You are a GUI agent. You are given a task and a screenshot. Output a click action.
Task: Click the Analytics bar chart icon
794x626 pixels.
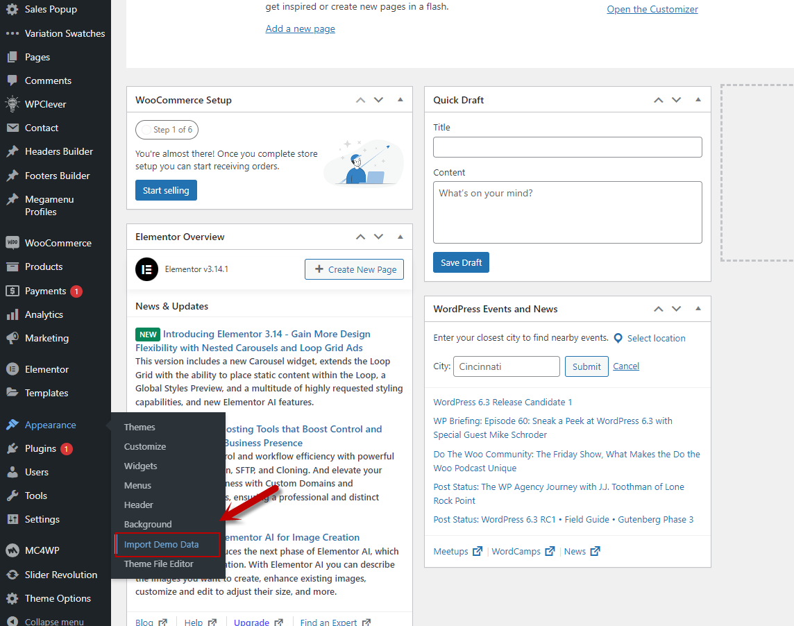click(12, 314)
